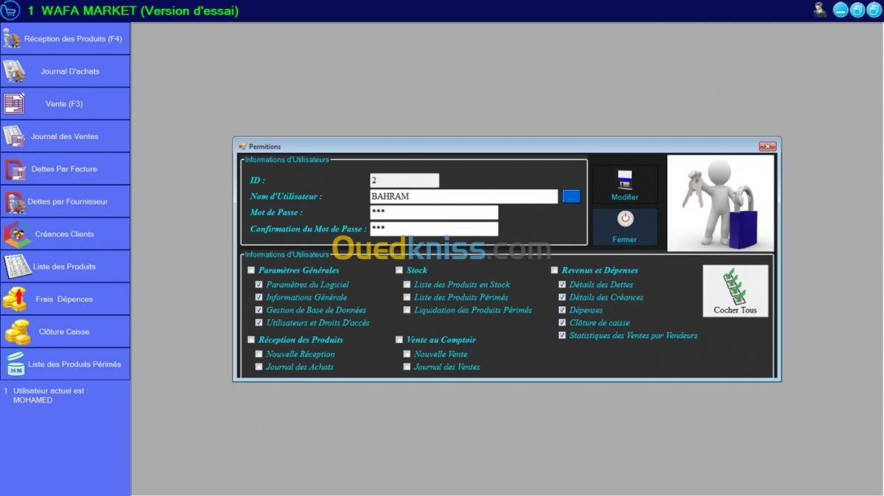The image size is (884, 496).
Task: Click the Frais Dépences icon
Action: (15, 300)
